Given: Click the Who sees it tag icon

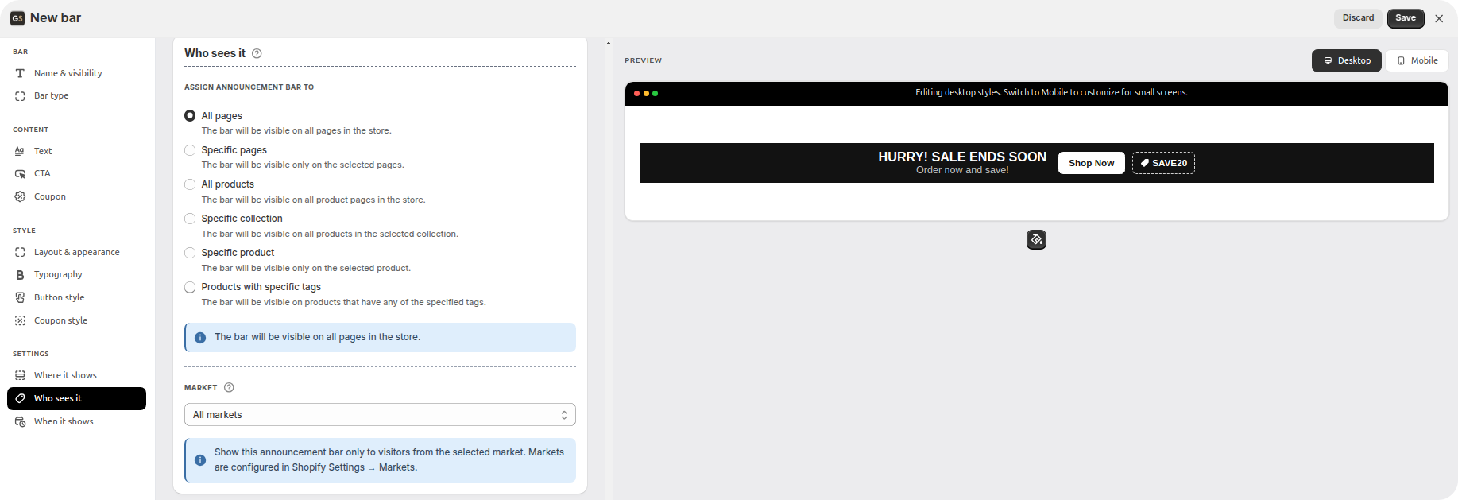Looking at the screenshot, I should coord(20,398).
